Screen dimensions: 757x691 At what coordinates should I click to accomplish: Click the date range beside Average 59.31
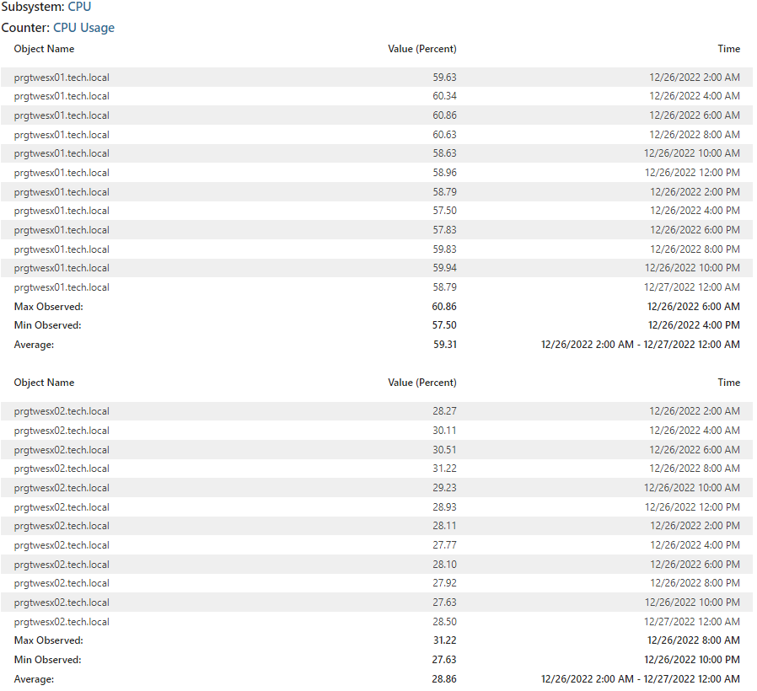click(640, 345)
